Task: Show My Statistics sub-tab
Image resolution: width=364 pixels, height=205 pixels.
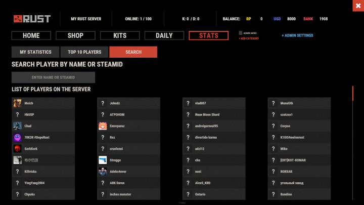Action: 35,52
